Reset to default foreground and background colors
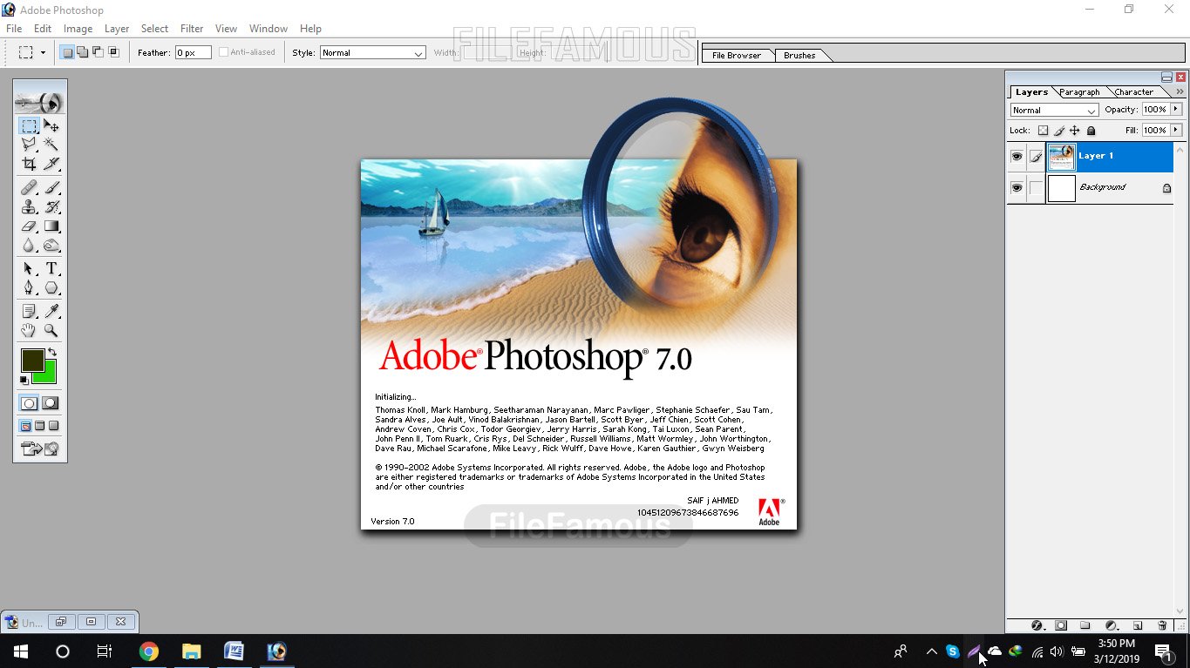 click(x=24, y=380)
